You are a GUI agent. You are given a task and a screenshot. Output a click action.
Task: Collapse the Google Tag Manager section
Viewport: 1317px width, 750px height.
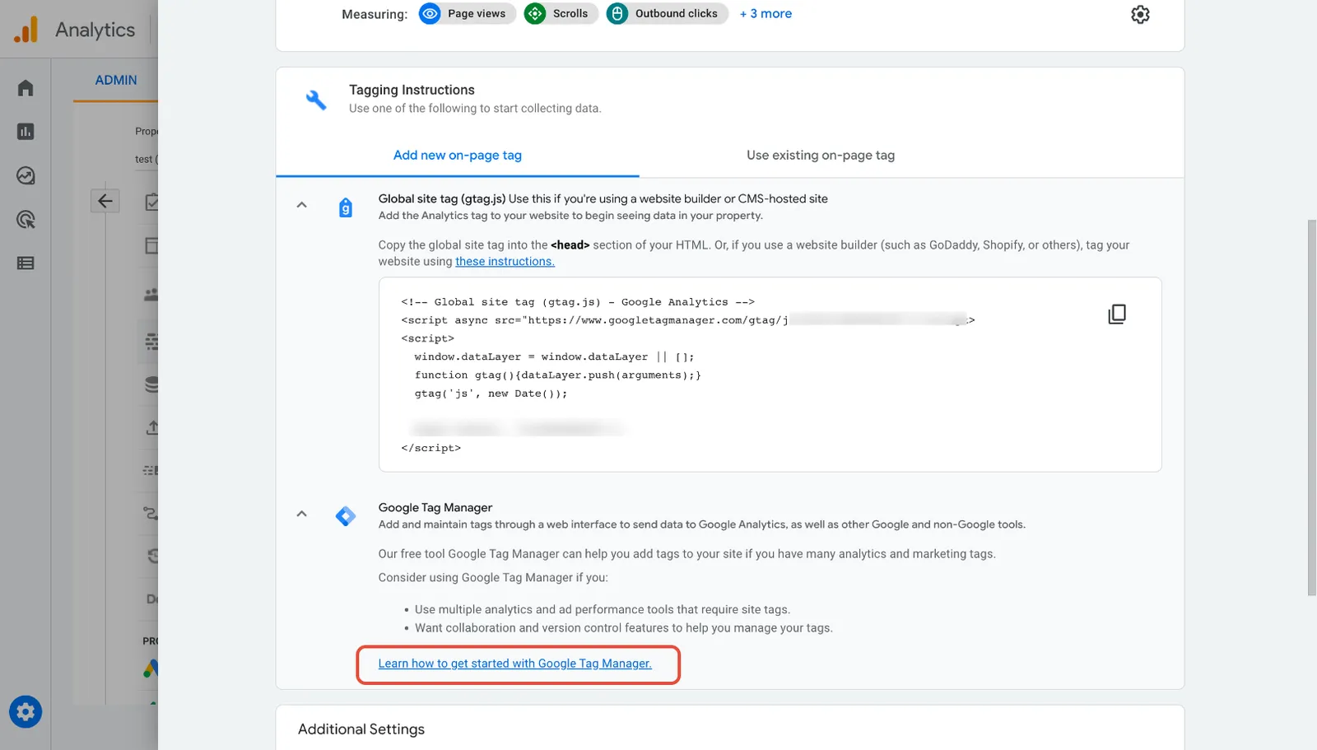coord(302,514)
